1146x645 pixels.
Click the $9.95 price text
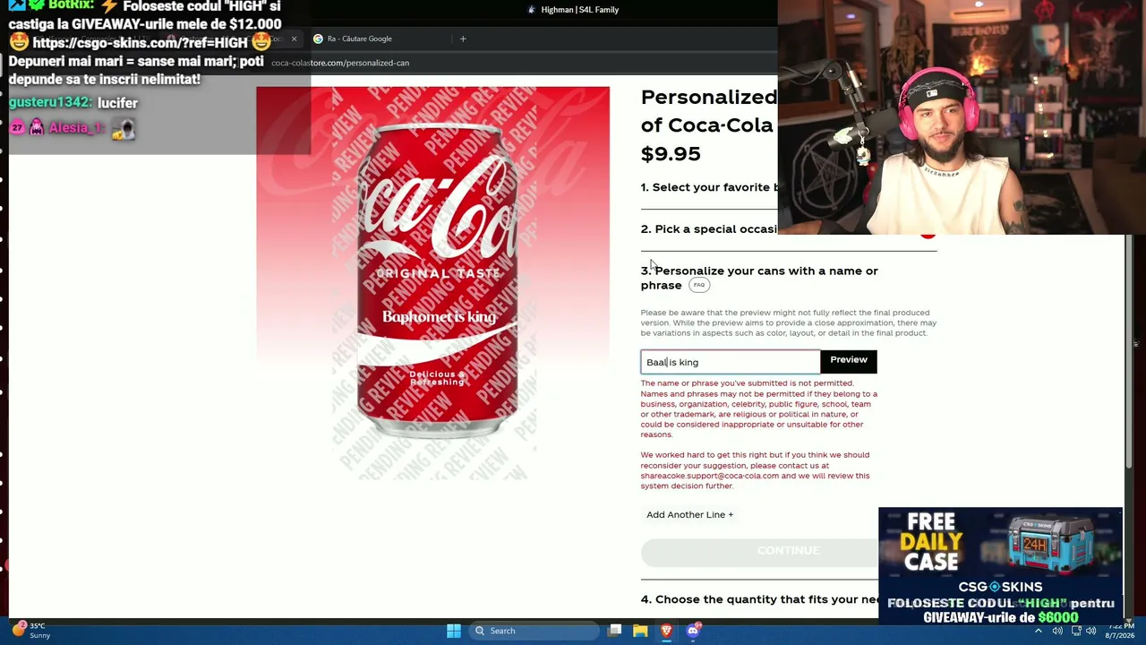click(671, 154)
